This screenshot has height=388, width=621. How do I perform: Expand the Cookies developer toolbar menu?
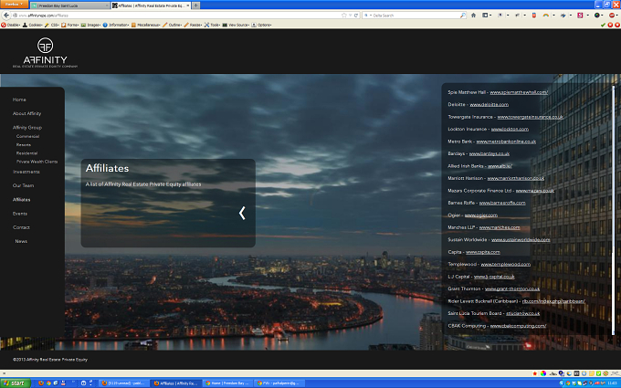(33, 25)
